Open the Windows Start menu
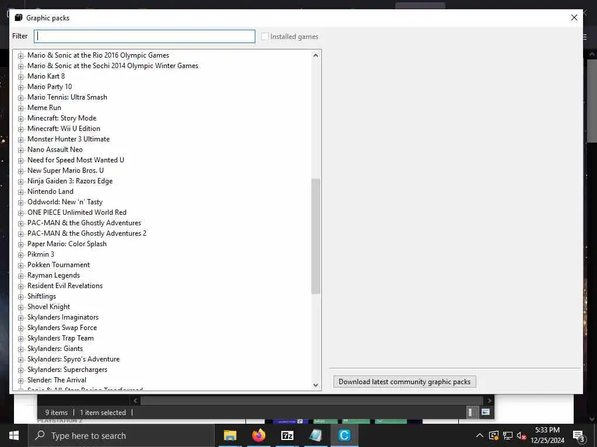The image size is (597, 447). [x=14, y=435]
